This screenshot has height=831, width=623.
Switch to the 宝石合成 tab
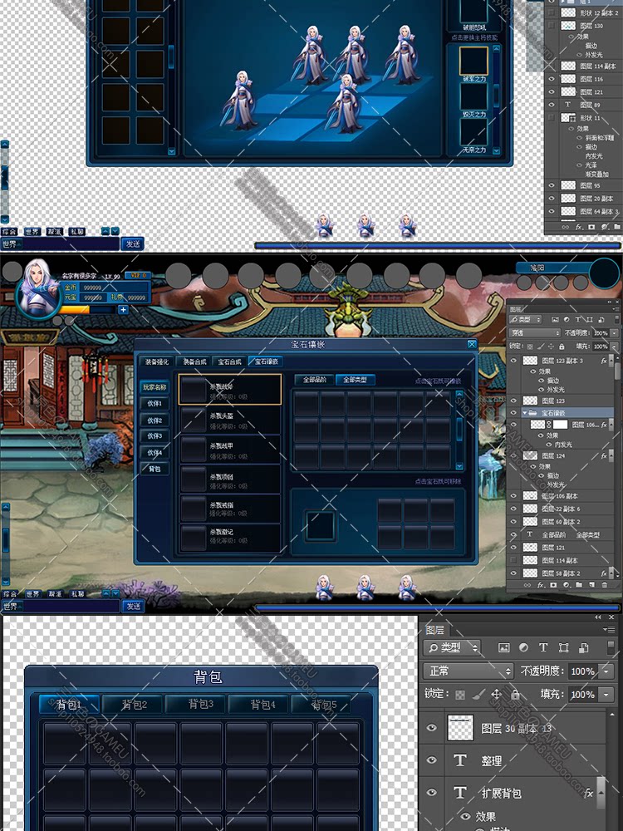click(230, 362)
